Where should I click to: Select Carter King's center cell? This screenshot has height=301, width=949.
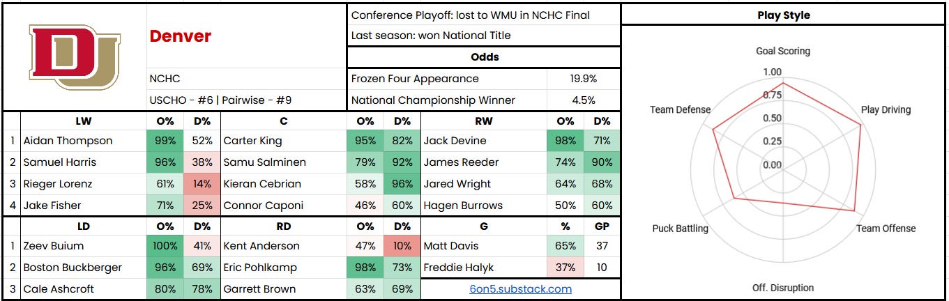coord(284,141)
